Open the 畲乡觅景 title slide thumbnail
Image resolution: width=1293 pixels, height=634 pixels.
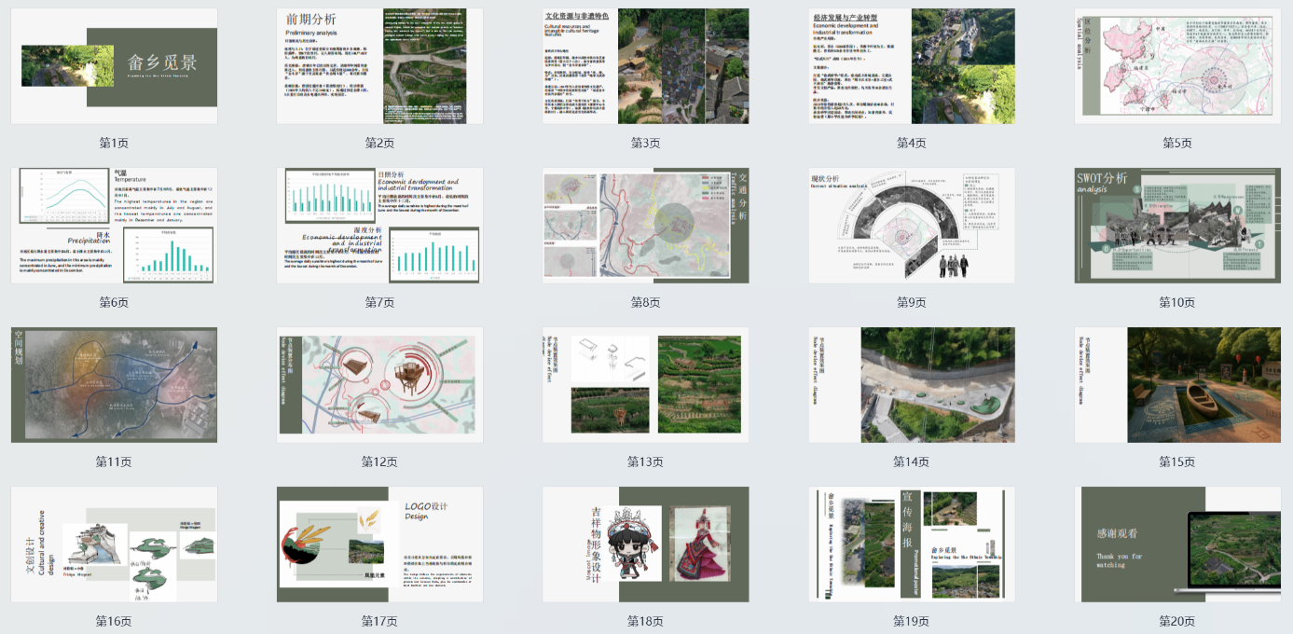point(114,66)
